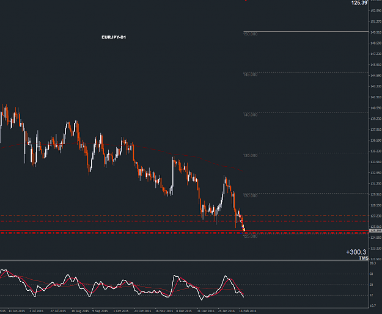The height and width of the screenshot is (314, 382).
Task: Click the 32 indicator level label
Action: pos(371,295)
